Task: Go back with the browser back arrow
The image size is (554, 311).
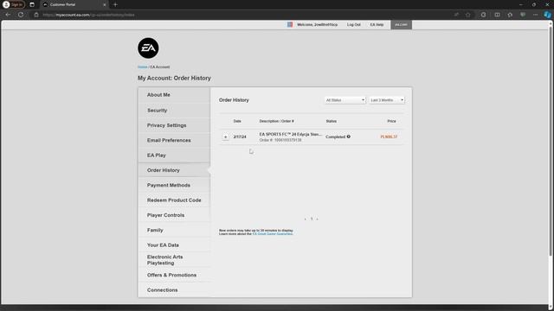Action: click(x=8, y=15)
